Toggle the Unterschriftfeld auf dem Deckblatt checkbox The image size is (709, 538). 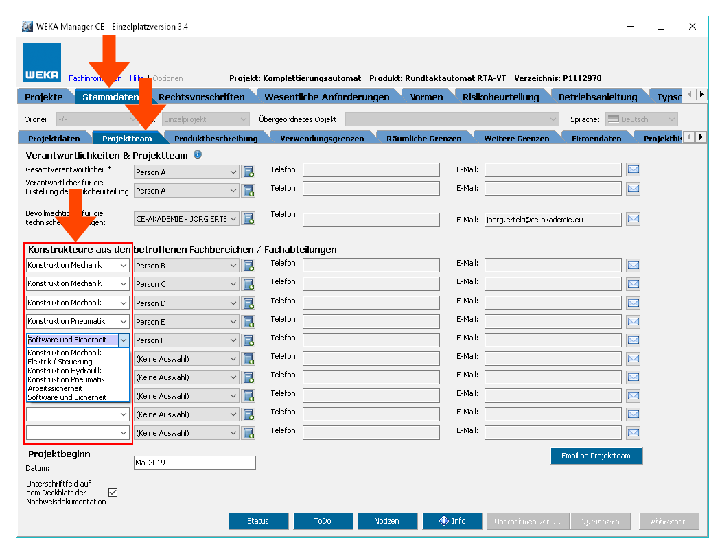click(x=113, y=492)
